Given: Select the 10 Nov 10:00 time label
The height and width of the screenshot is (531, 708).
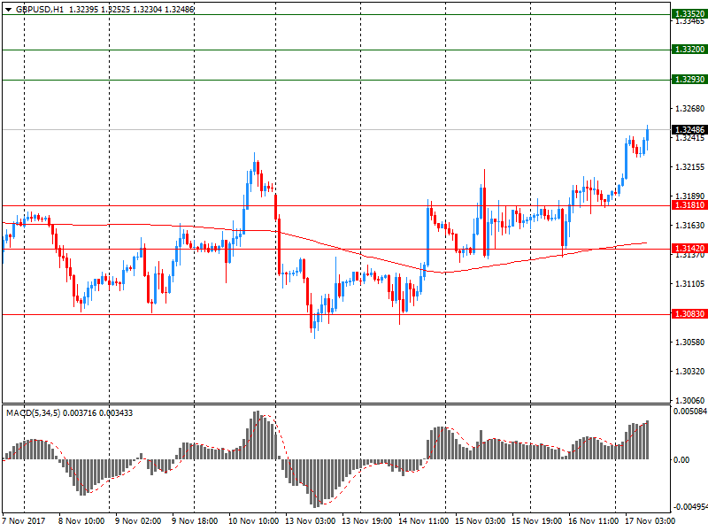Looking at the screenshot, I should click(x=253, y=521).
